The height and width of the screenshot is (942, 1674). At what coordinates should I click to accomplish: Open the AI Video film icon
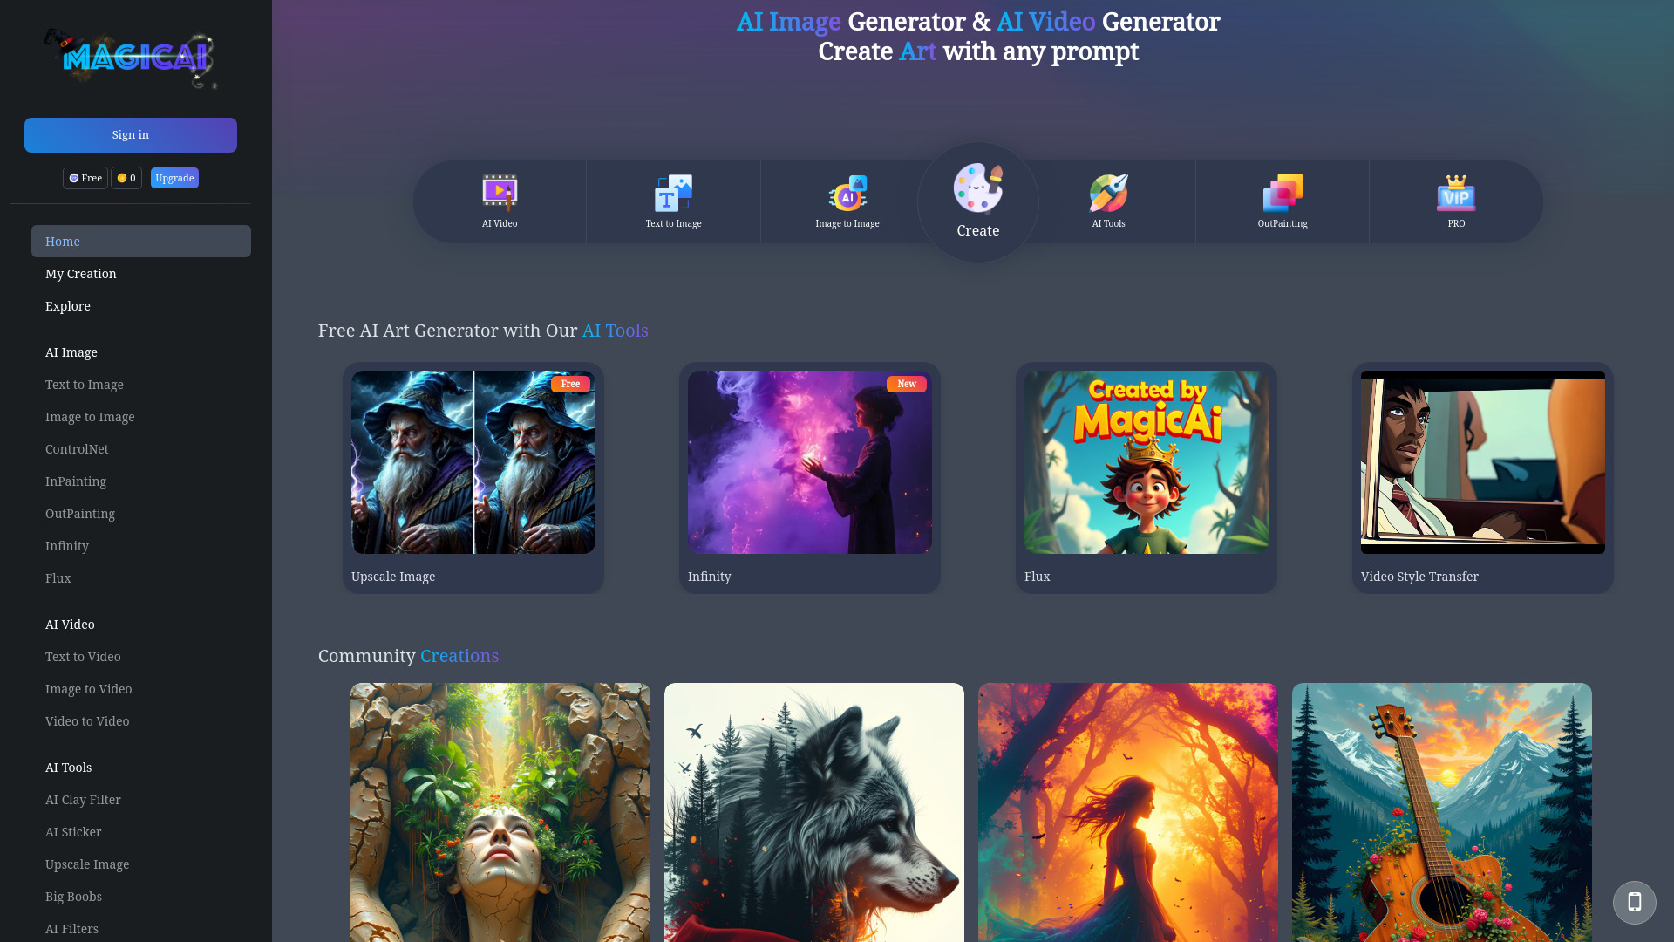[x=500, y=193]
